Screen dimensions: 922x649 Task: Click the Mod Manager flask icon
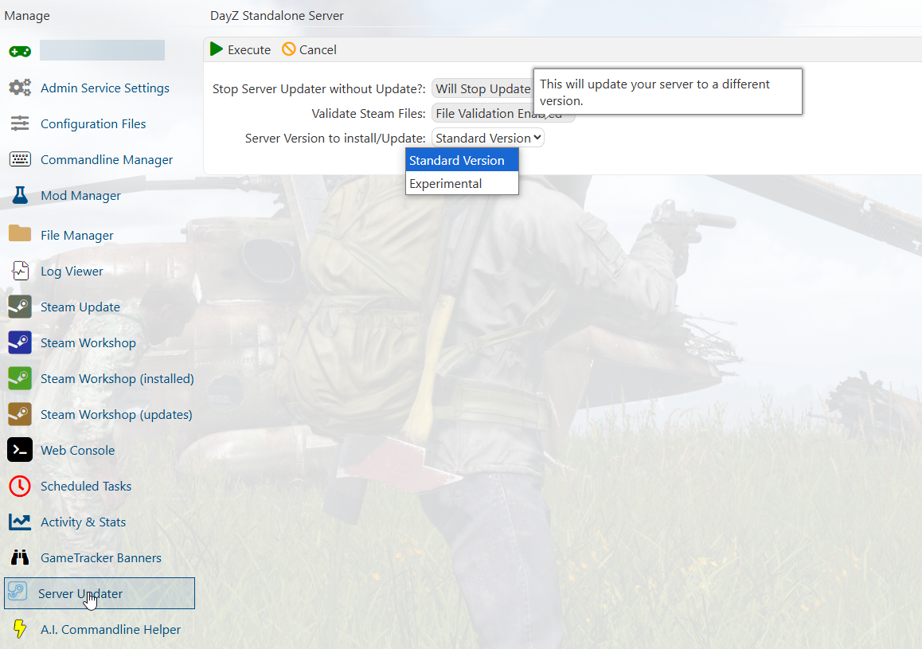(x=20, y=195)
